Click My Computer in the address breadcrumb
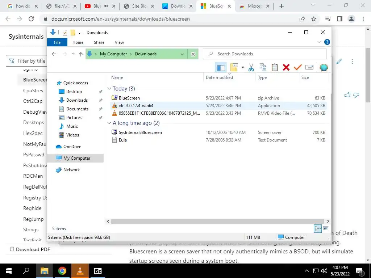Viewport: 371px width, 278px height. [113, 54]
